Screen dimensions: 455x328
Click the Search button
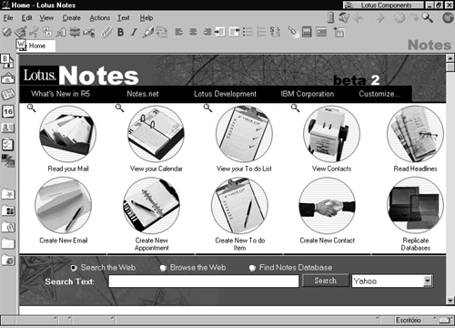(326, 281)
